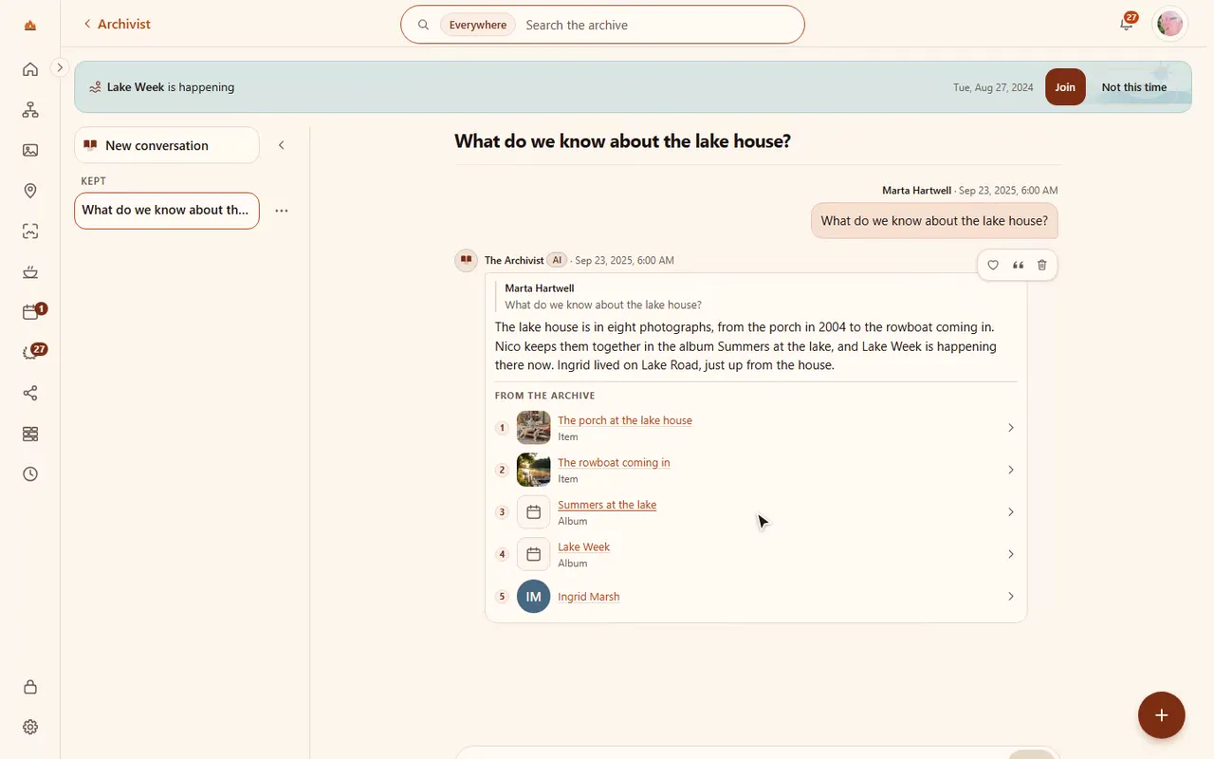Open the notifications bell
Viewport: 1214px width, 759px height.
click(x=1127, y=24)
